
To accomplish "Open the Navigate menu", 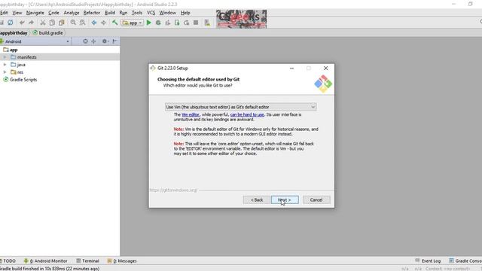I will 35,13.
